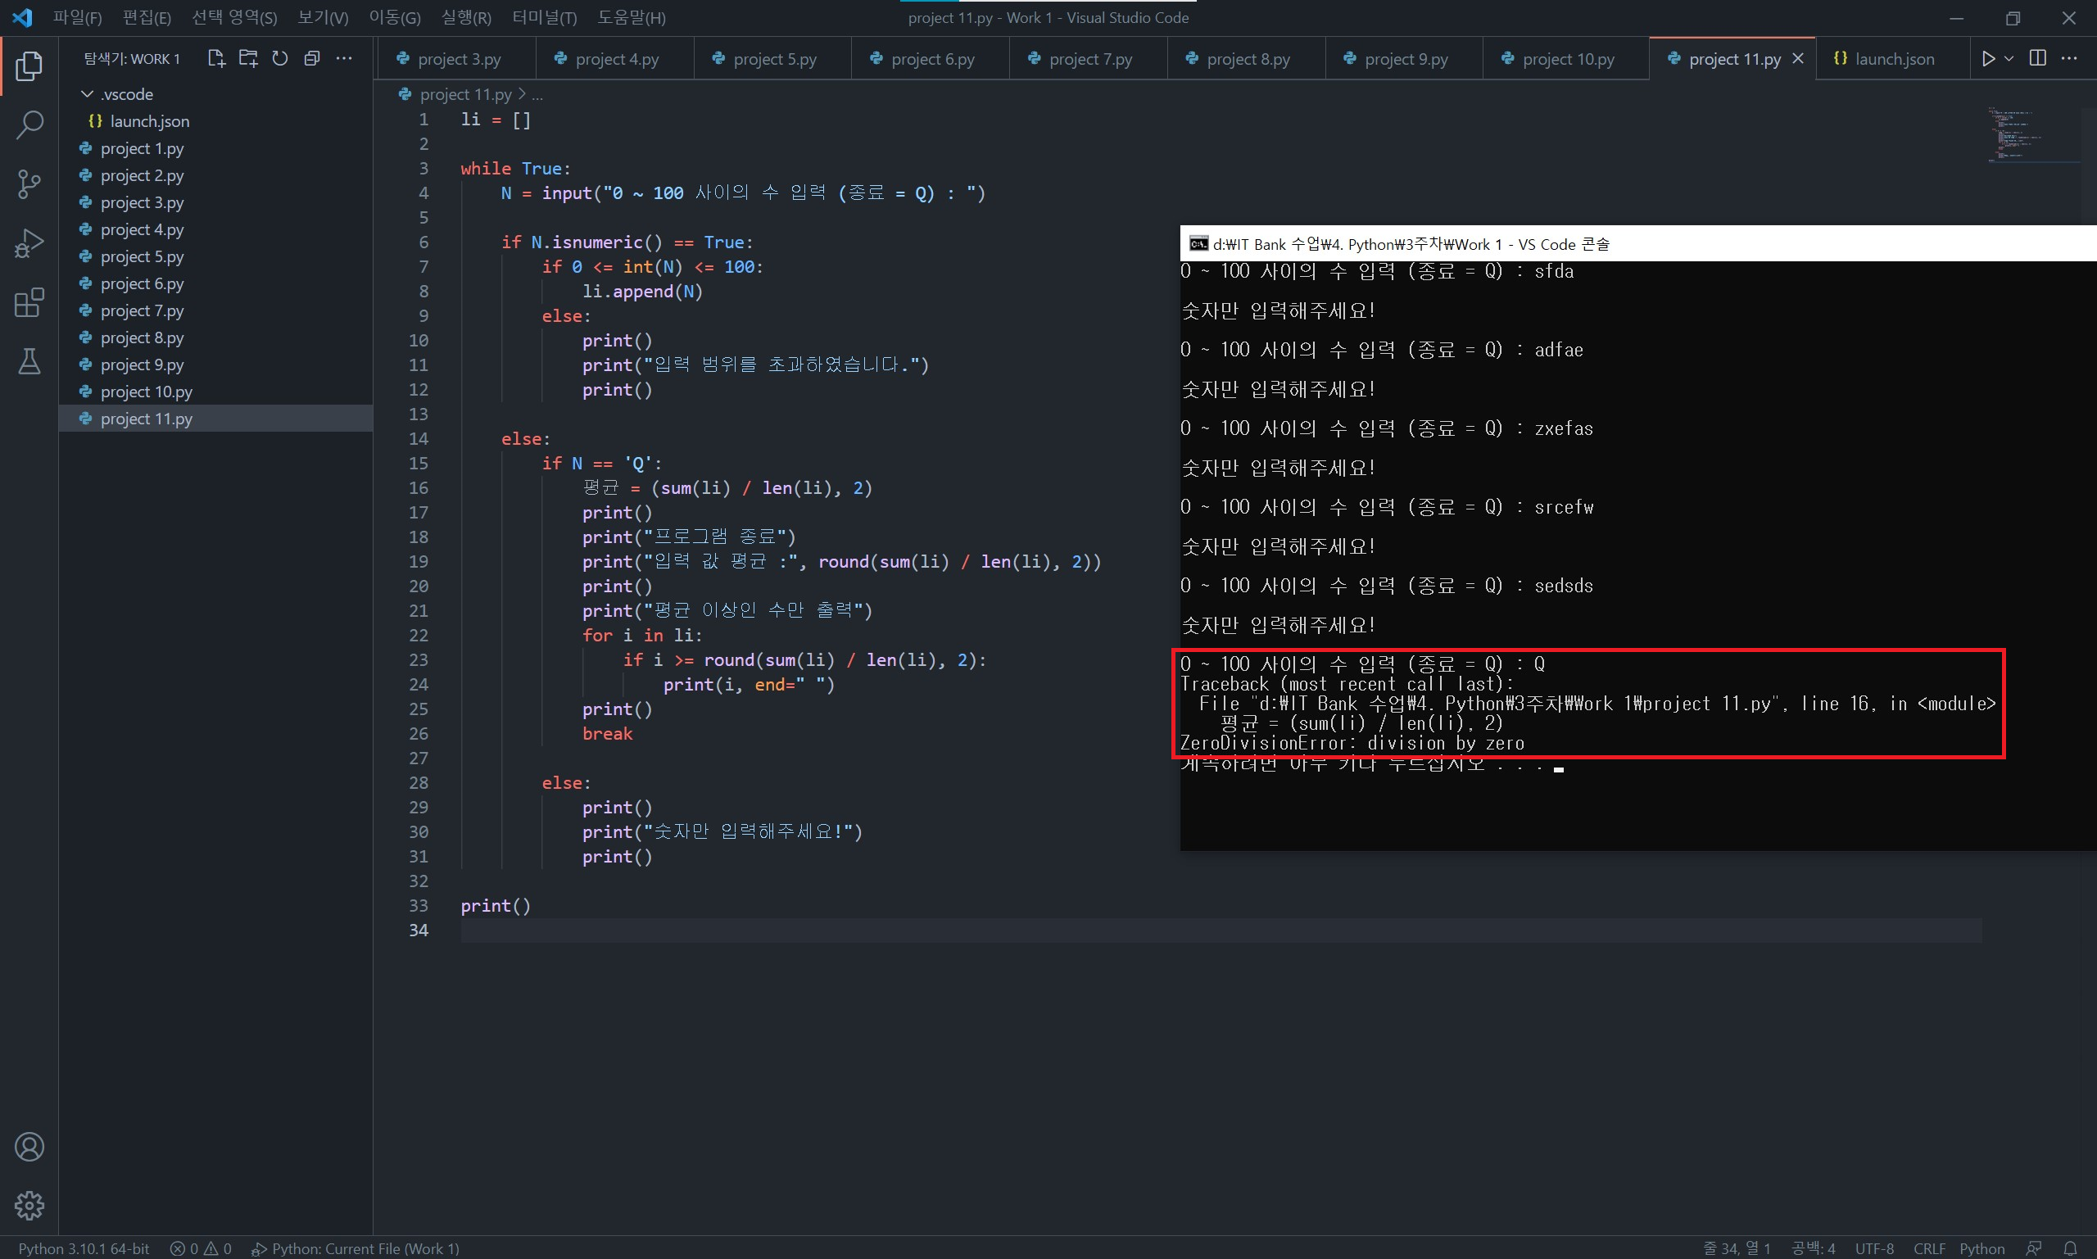Collapse all folders in explorer

(312, 58)
